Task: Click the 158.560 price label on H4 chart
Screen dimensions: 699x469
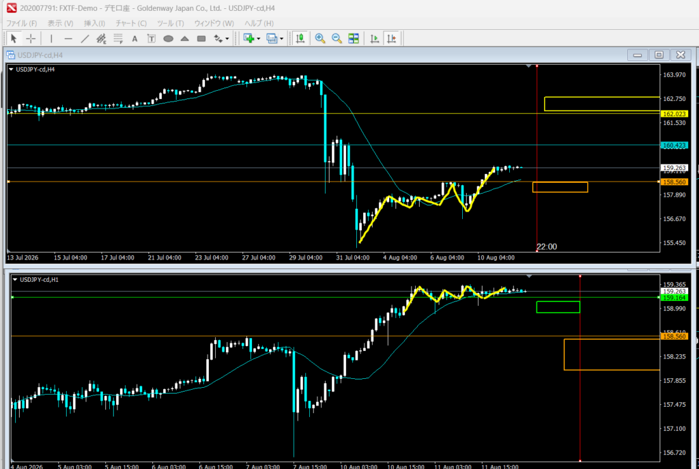Action: click(674, 182)
